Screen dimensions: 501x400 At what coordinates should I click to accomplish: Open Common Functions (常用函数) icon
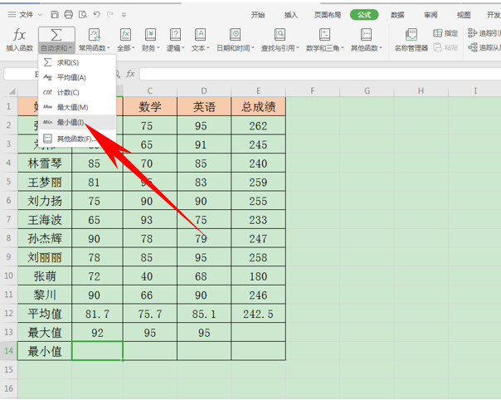pyautogui.click(x=95, y=35)
